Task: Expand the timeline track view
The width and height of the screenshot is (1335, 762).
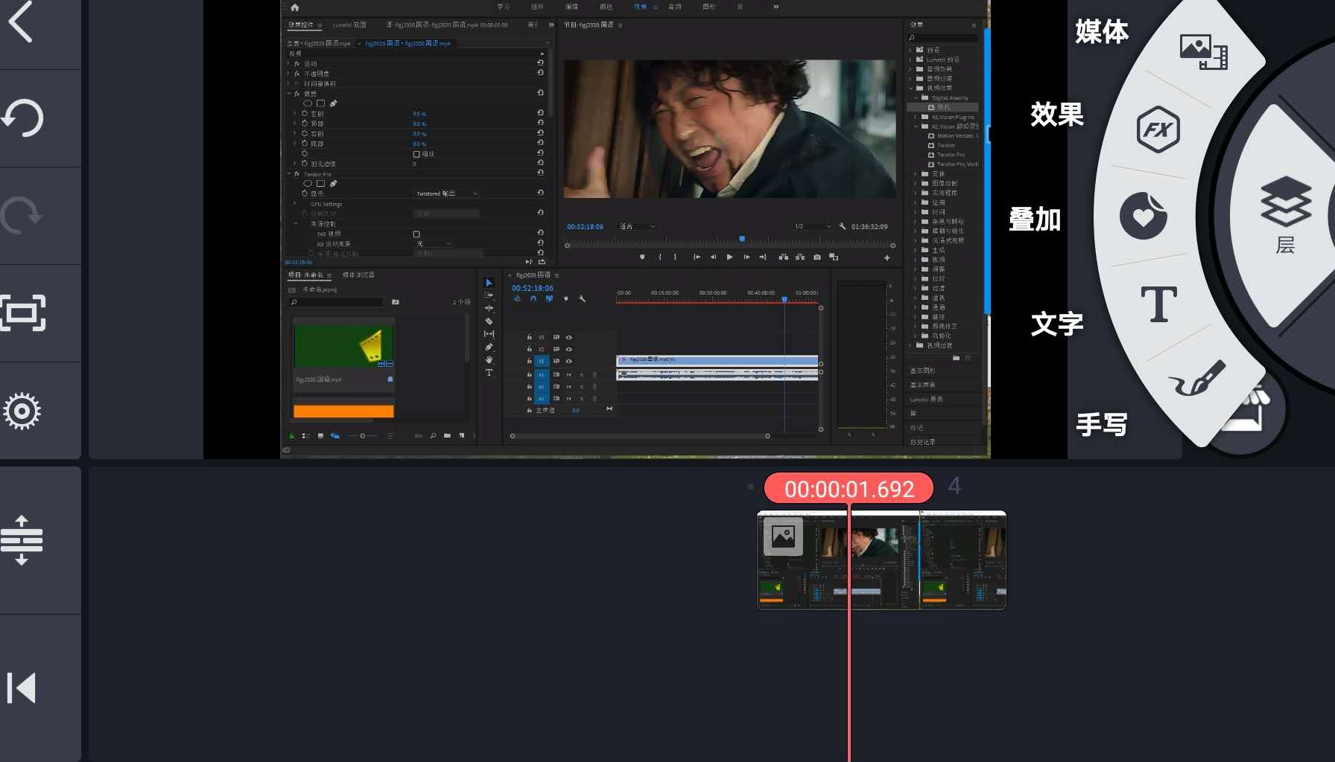Action: coord(22,540)
